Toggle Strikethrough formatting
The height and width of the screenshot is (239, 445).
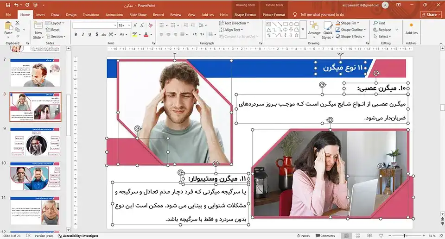pyautogui.click(x=104, y=34)
